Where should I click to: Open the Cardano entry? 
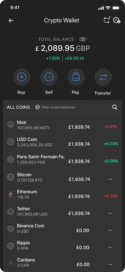point(62,263)
